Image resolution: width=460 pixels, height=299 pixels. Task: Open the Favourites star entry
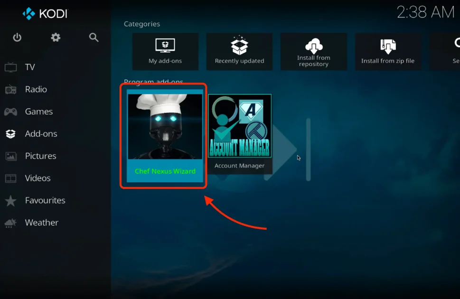(x=11, y=200)
